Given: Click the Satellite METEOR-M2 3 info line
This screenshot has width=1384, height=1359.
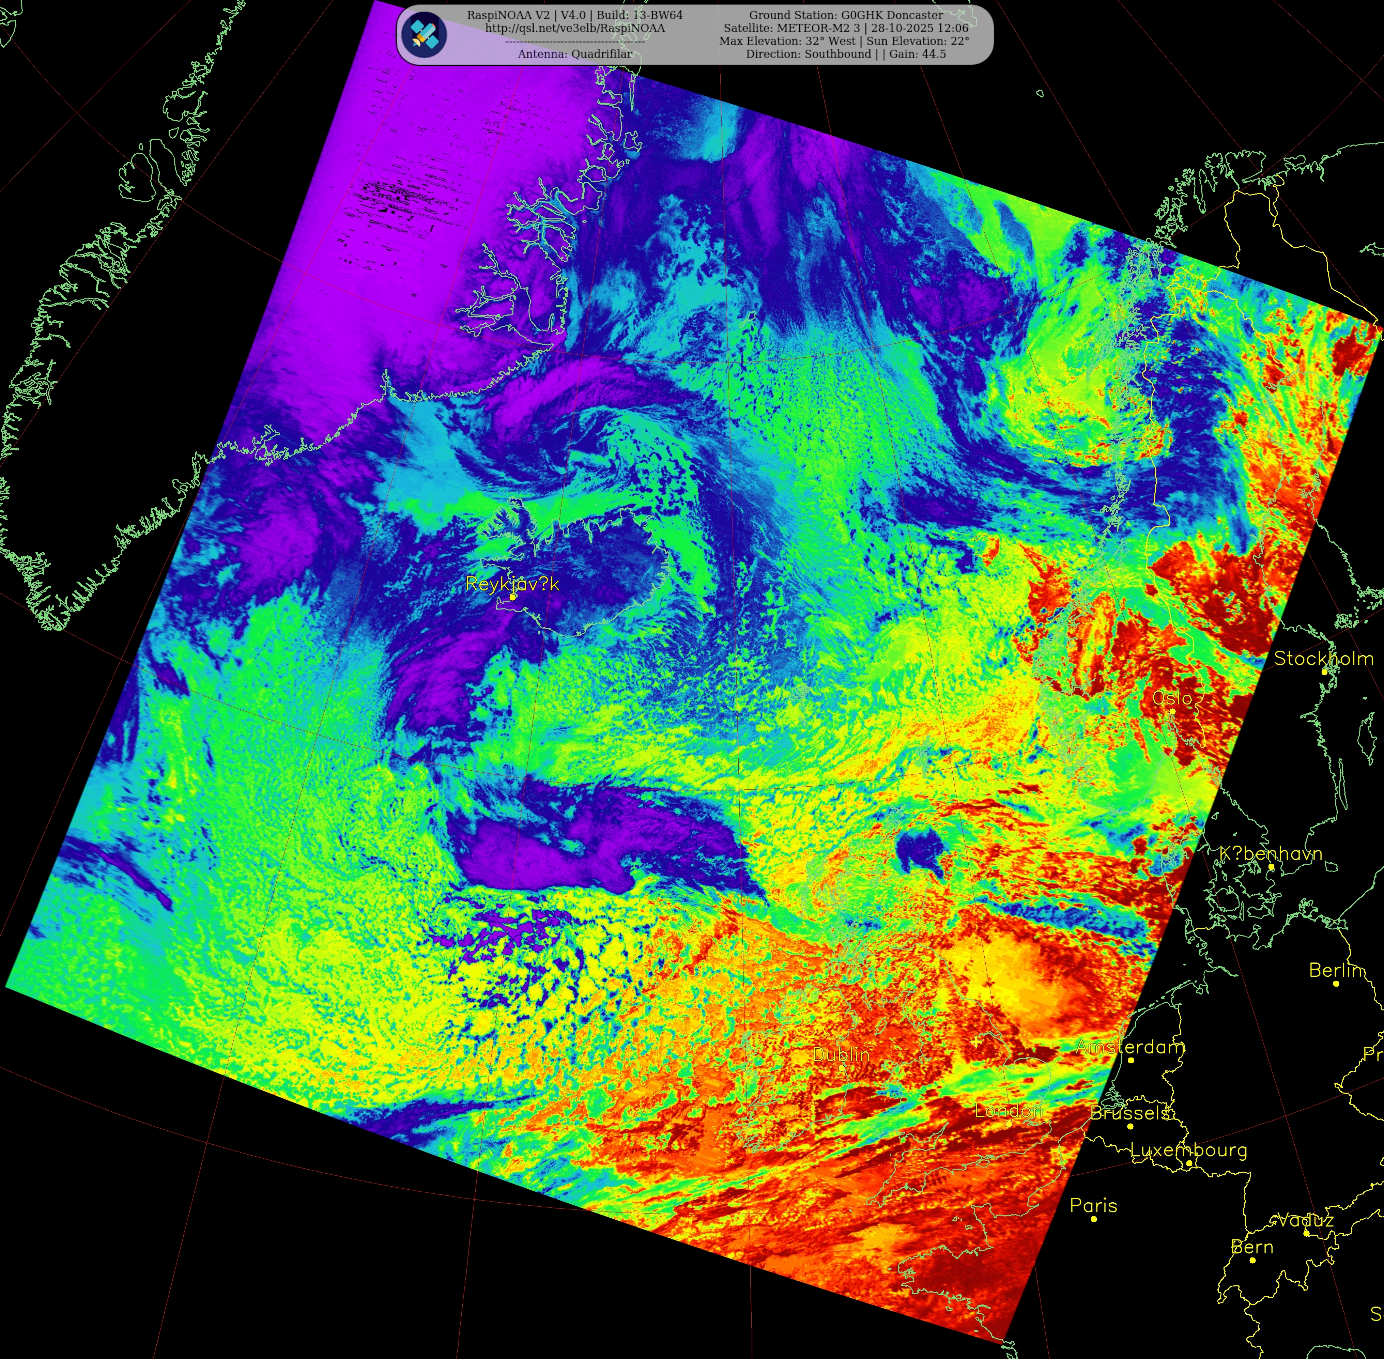Looking at the screenshot, I should 846,28.
